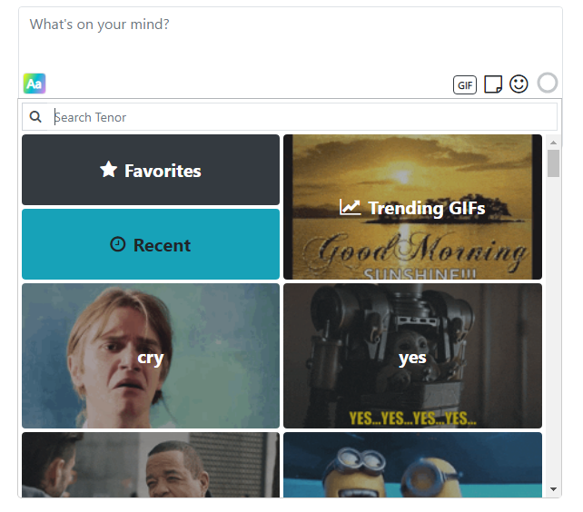Image resolution: width=583 pixels, height=512 pixels.
Task: Open Trending GIFs category
Action: [x=412, y=207]
